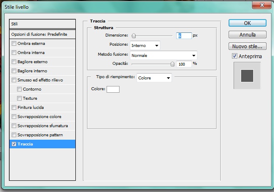Toggle the Ombra interna checkbox
The width and height of the screenshot is (274, 192).
tap(14, 52)
